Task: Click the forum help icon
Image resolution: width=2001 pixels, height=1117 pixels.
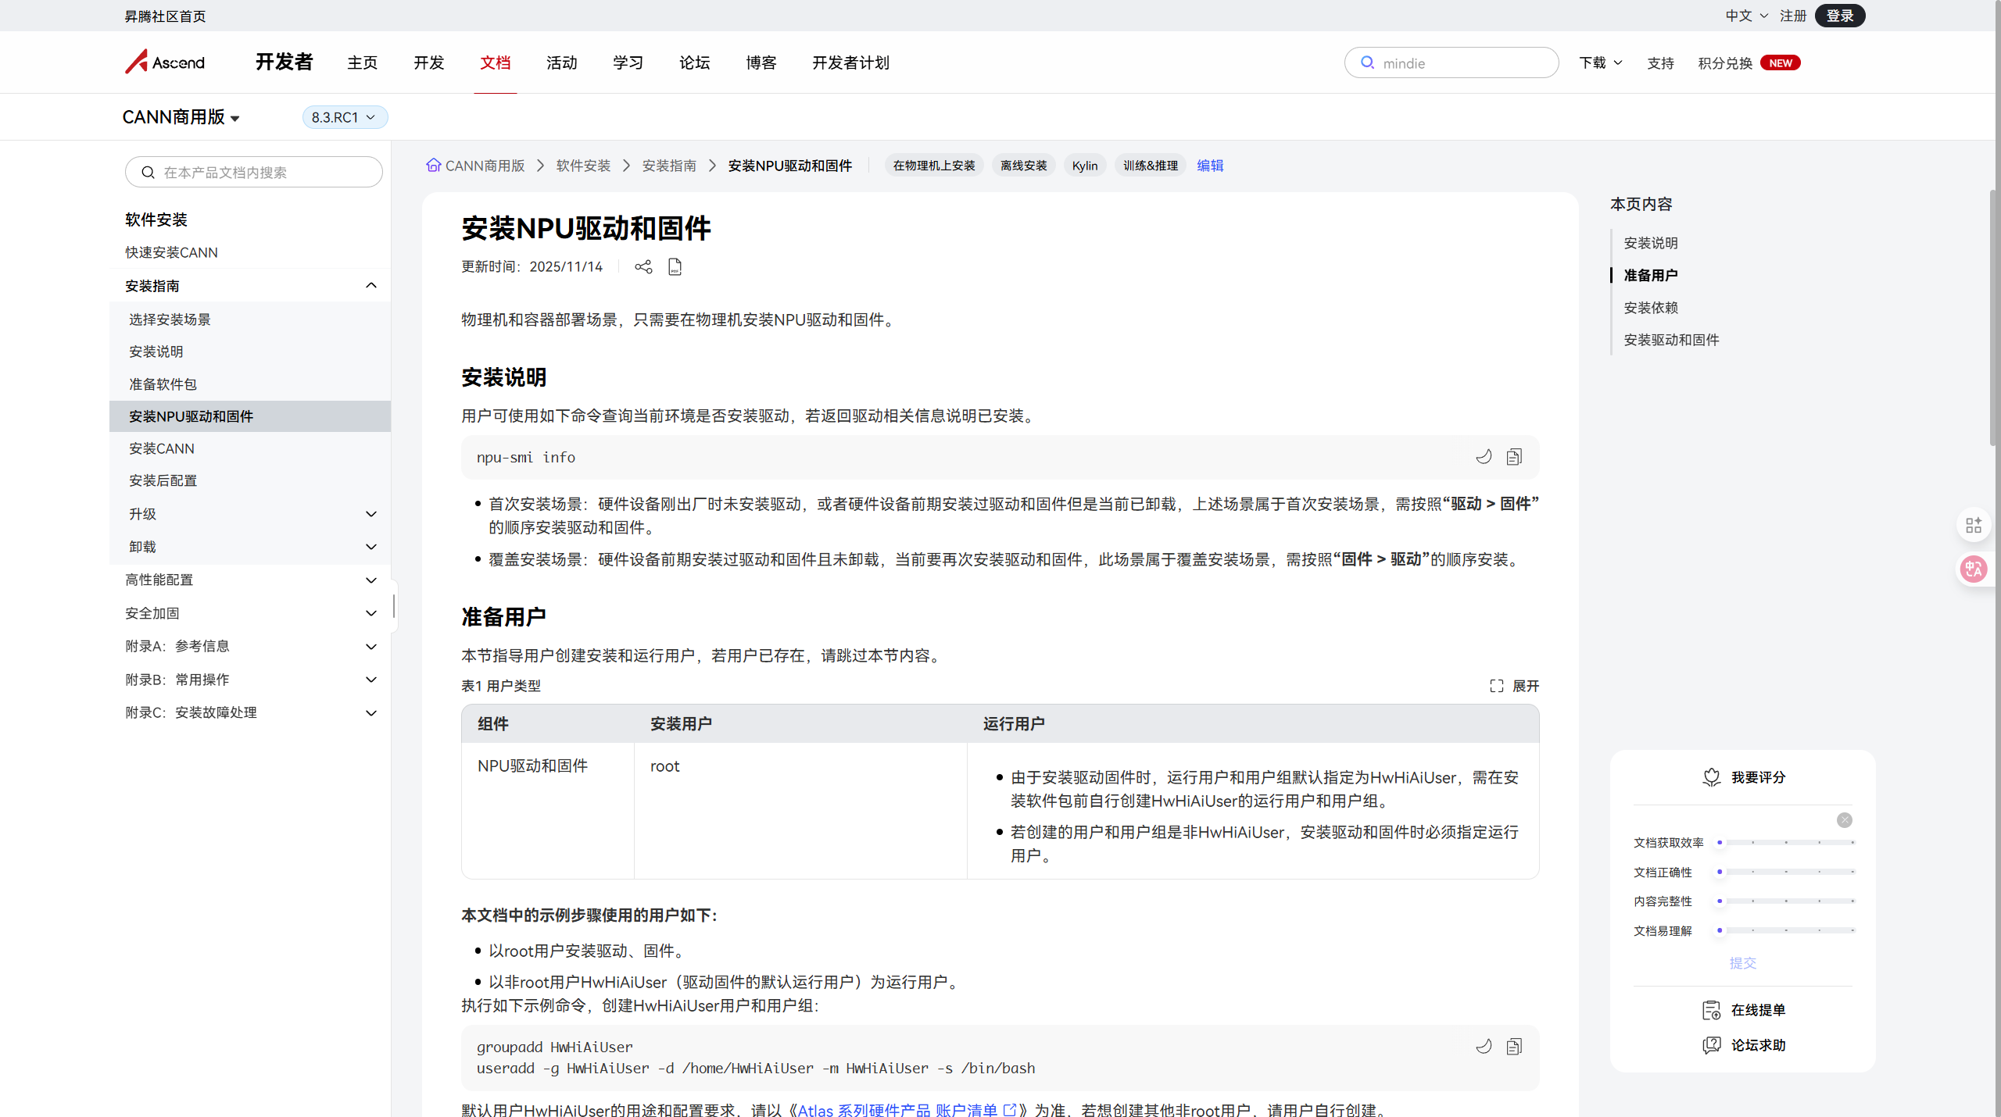Action: pos(1712,1045)
